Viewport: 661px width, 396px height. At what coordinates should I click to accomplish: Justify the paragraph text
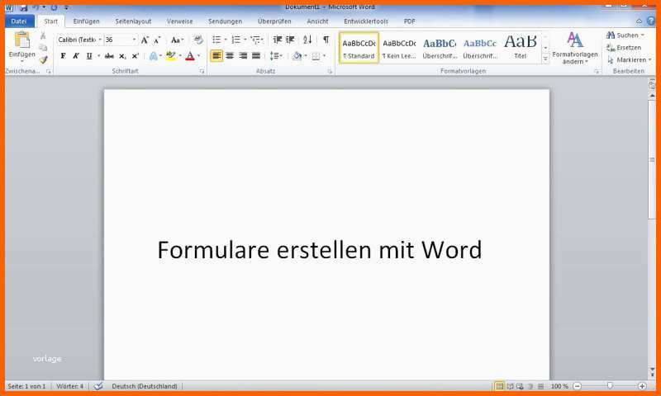[x=256, y=55]
